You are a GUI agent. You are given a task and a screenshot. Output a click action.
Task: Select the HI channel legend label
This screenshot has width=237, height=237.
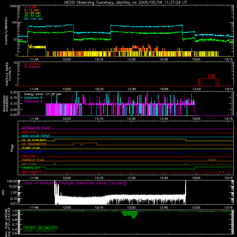pyautogui.click(x=32, y=67)
